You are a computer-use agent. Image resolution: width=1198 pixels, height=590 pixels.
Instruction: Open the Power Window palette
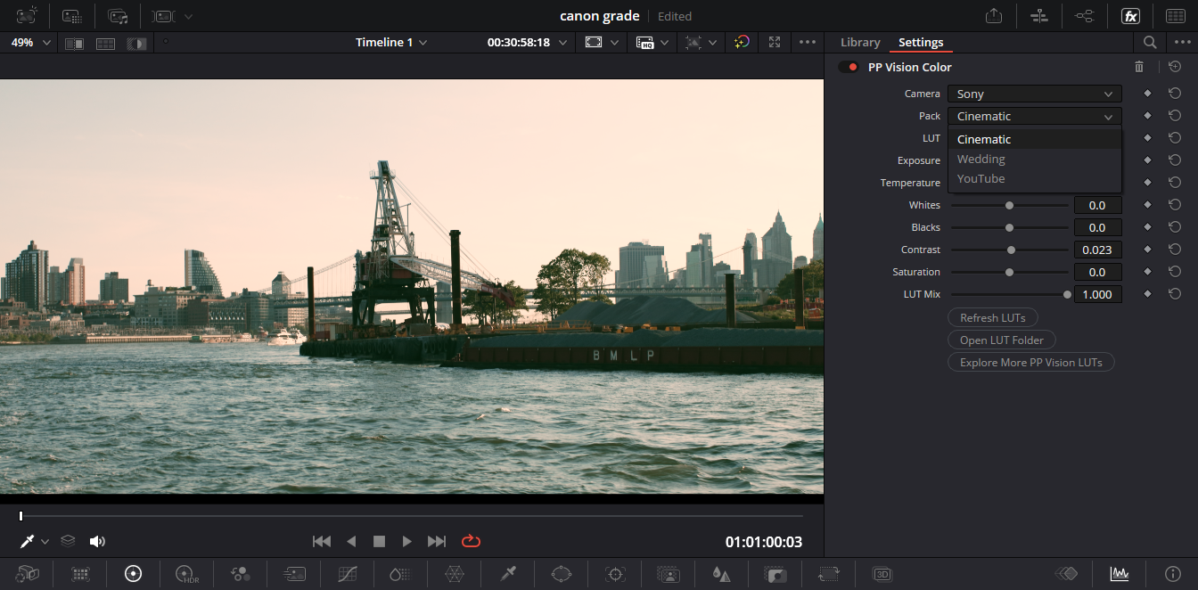(x=562, y=574)
